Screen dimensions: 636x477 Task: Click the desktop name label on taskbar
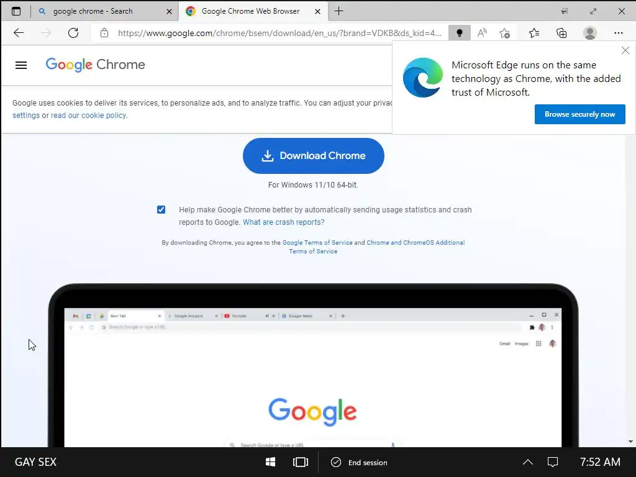tap(35, 462)
